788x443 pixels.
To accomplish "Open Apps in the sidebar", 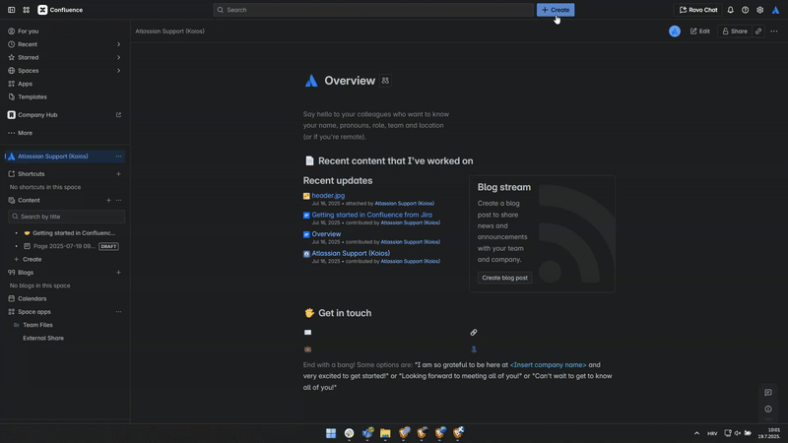I will point(26,84).
